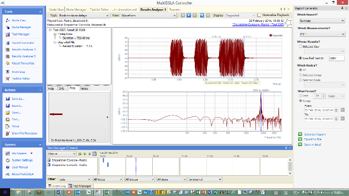
Task: Click the zoom magnifier icon in toolbar
Action: click(201, 15)
